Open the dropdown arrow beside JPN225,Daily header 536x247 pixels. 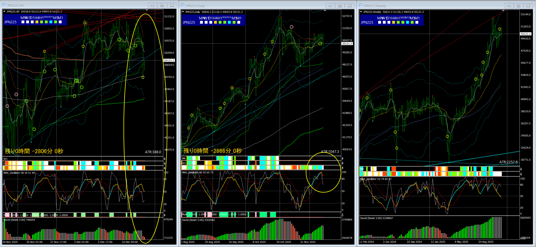click(x=183, y=12)
